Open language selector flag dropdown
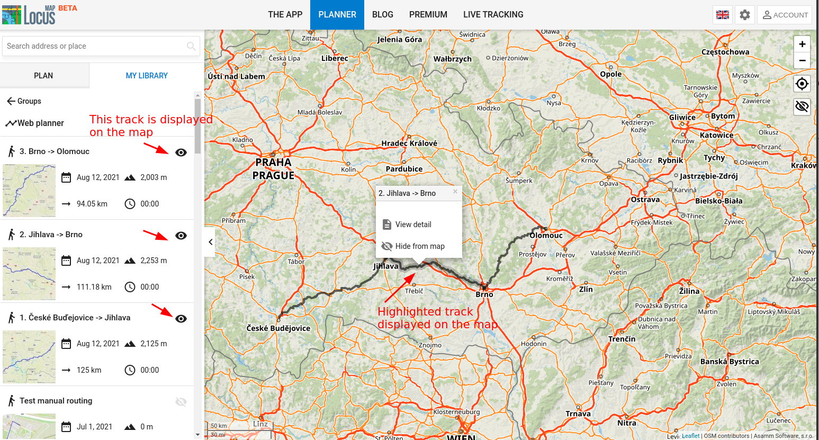 722,15
